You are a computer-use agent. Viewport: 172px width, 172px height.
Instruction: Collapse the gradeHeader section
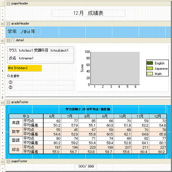[x=8, y=24]
